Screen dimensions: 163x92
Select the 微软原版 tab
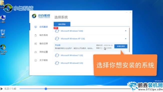click(62, 24)
